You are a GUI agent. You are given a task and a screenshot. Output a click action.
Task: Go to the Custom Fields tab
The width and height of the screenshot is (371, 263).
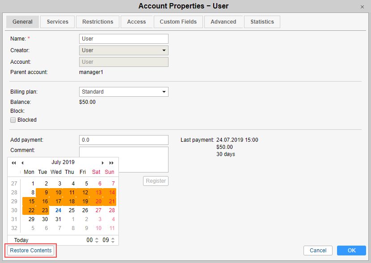(178, 22)
